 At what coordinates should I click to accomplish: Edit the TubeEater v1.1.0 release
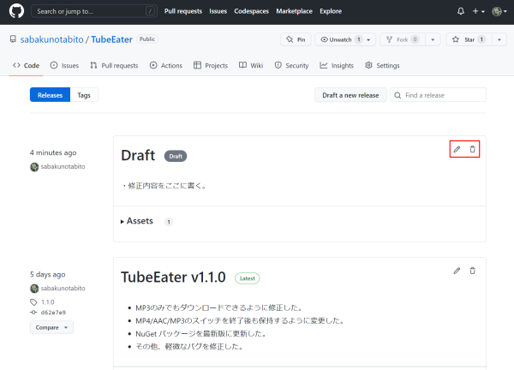(457, 271)
